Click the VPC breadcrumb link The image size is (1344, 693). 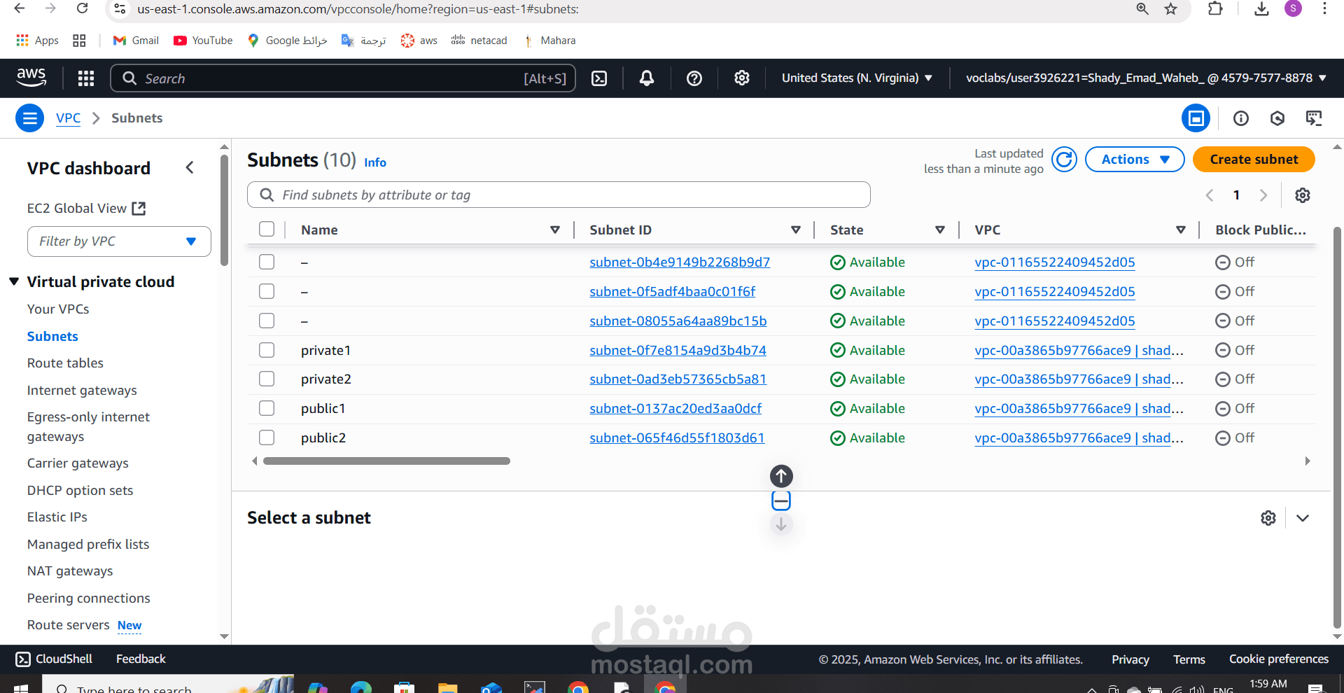tap(68, 118)
